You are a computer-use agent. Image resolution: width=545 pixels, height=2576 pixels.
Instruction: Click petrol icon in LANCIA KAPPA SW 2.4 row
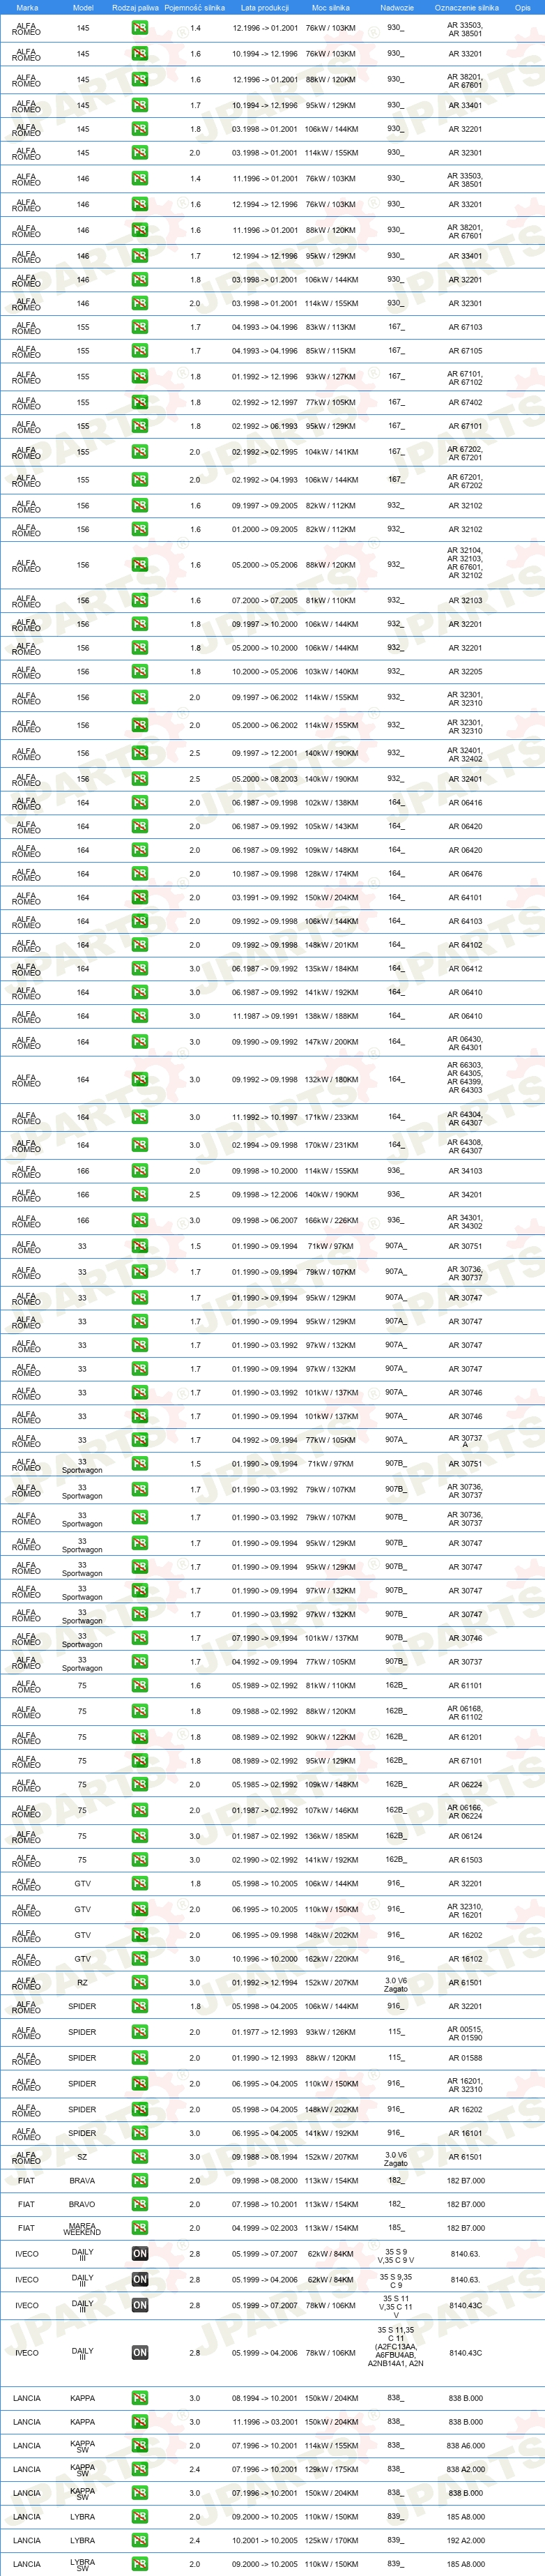[x=139, y=2469]
